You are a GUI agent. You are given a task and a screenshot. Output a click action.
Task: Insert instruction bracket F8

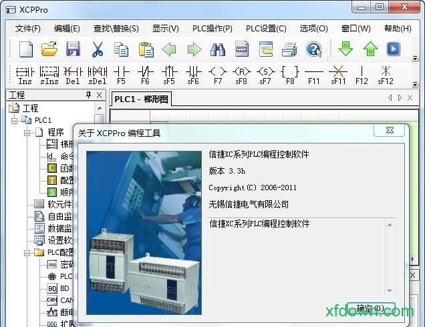coord(290,75)
